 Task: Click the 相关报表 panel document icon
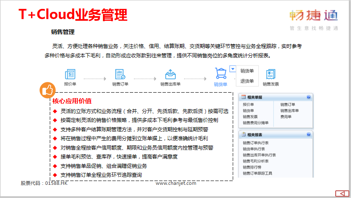click(x=243, y=134)
